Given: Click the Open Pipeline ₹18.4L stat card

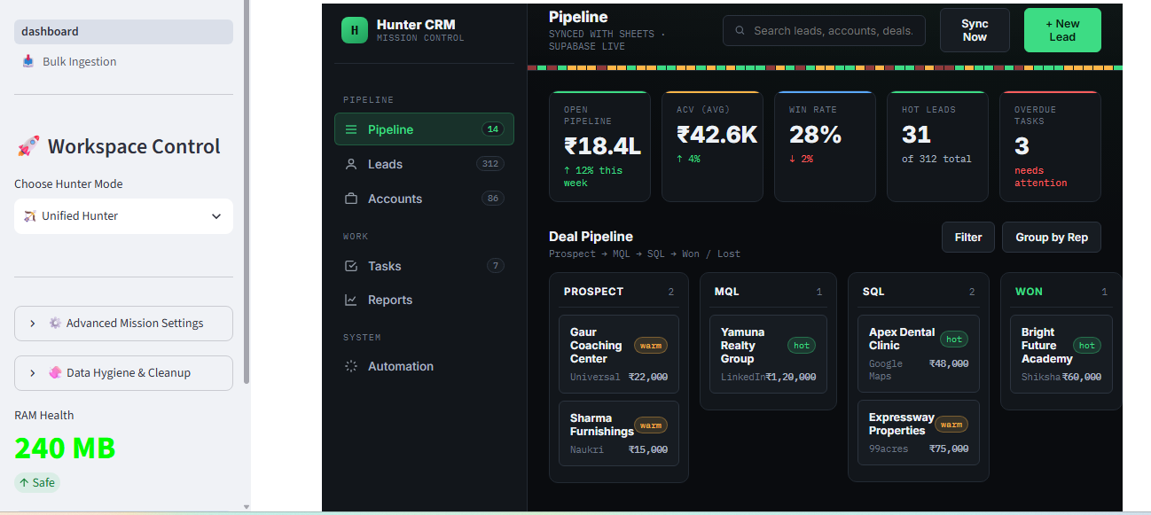Looking at the screenshot, I should pyautogui.click(x=600, y=146).
